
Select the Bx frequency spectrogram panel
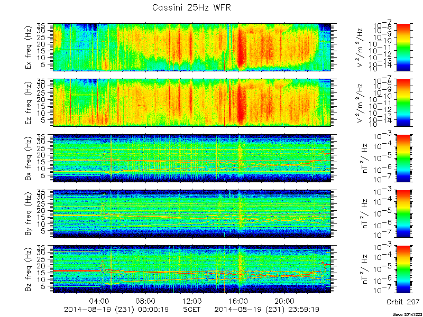[x=192, y=158]
